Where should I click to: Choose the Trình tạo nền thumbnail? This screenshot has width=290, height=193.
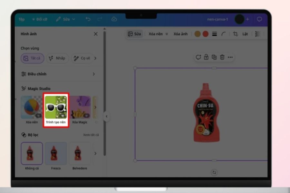(56, 110)
